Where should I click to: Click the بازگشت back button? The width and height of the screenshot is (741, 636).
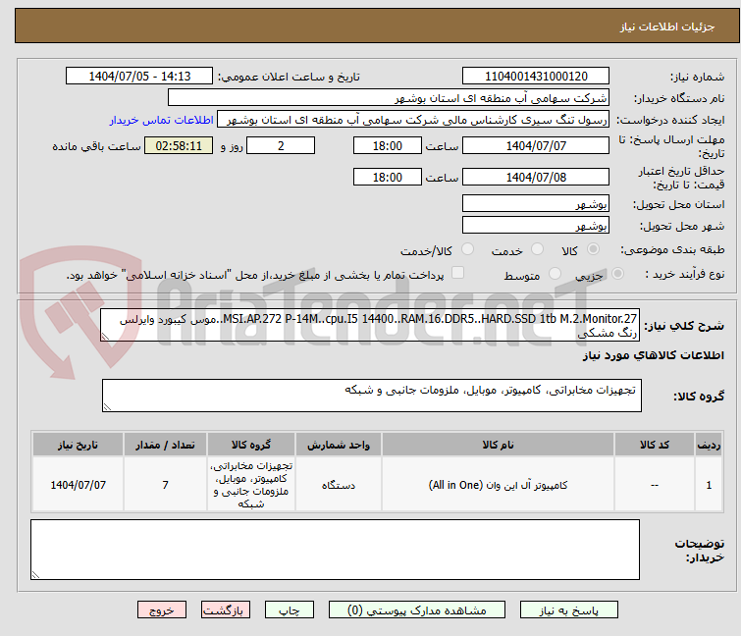[227, 609]
